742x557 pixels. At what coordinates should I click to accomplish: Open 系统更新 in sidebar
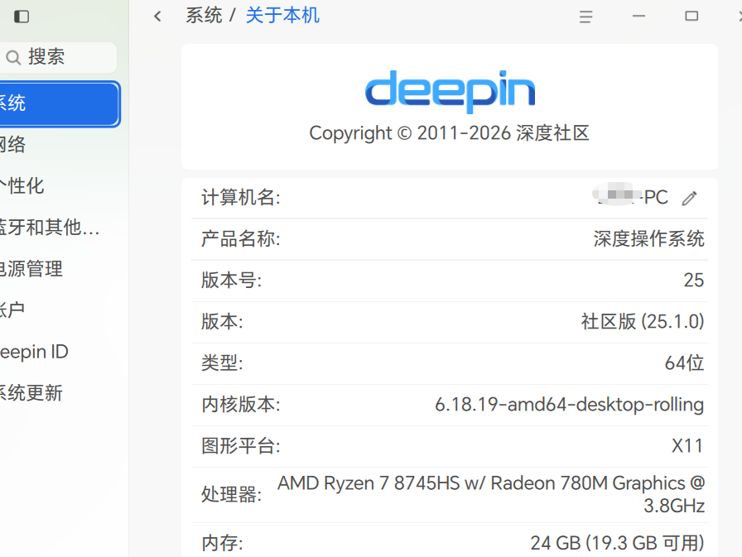point(60,393)
